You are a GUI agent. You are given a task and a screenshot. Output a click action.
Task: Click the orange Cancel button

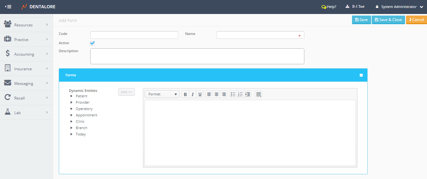click(416, 20)
